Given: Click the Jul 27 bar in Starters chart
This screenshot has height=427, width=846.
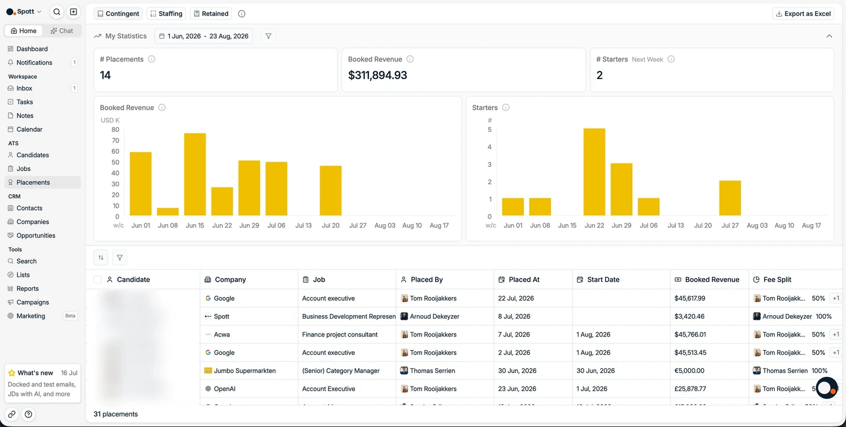Looking at the screenshot, I should (730, 198).
